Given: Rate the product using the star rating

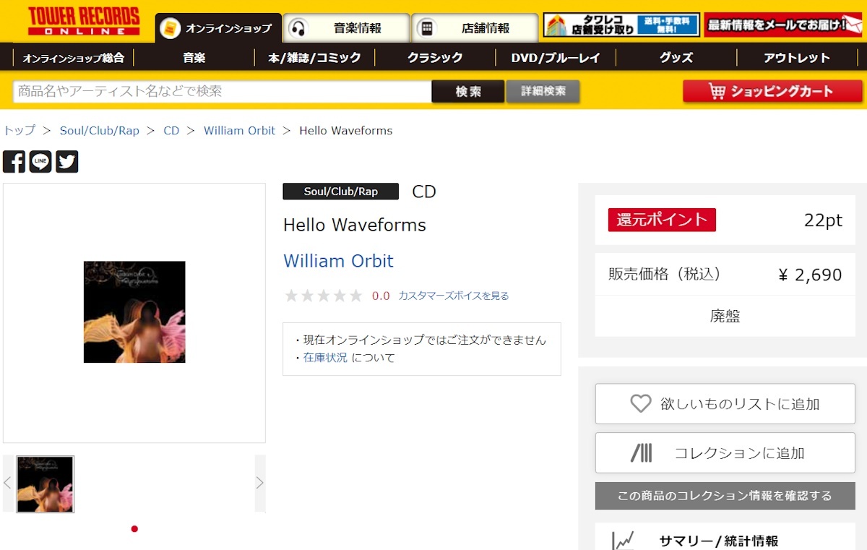Looking at the screenshot, I should [323, 296].
